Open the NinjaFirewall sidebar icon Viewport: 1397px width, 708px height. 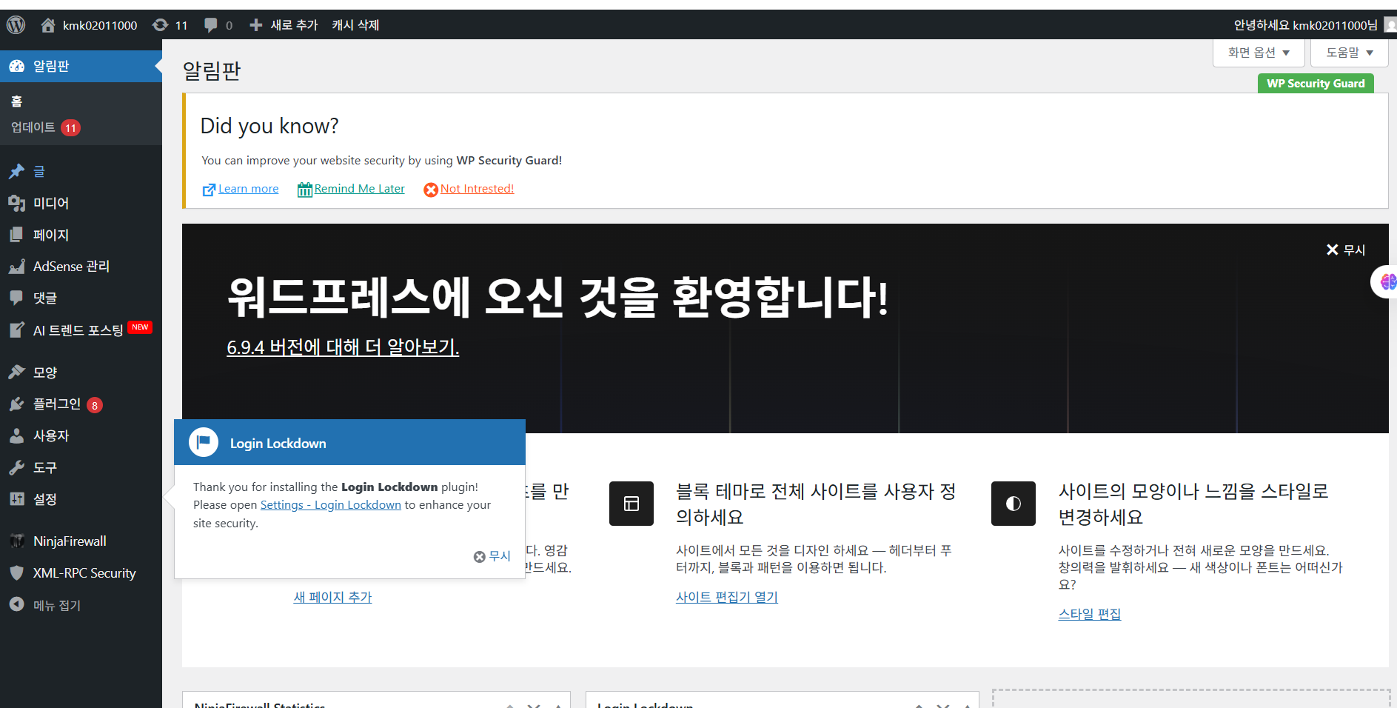[x=16, y=541]
